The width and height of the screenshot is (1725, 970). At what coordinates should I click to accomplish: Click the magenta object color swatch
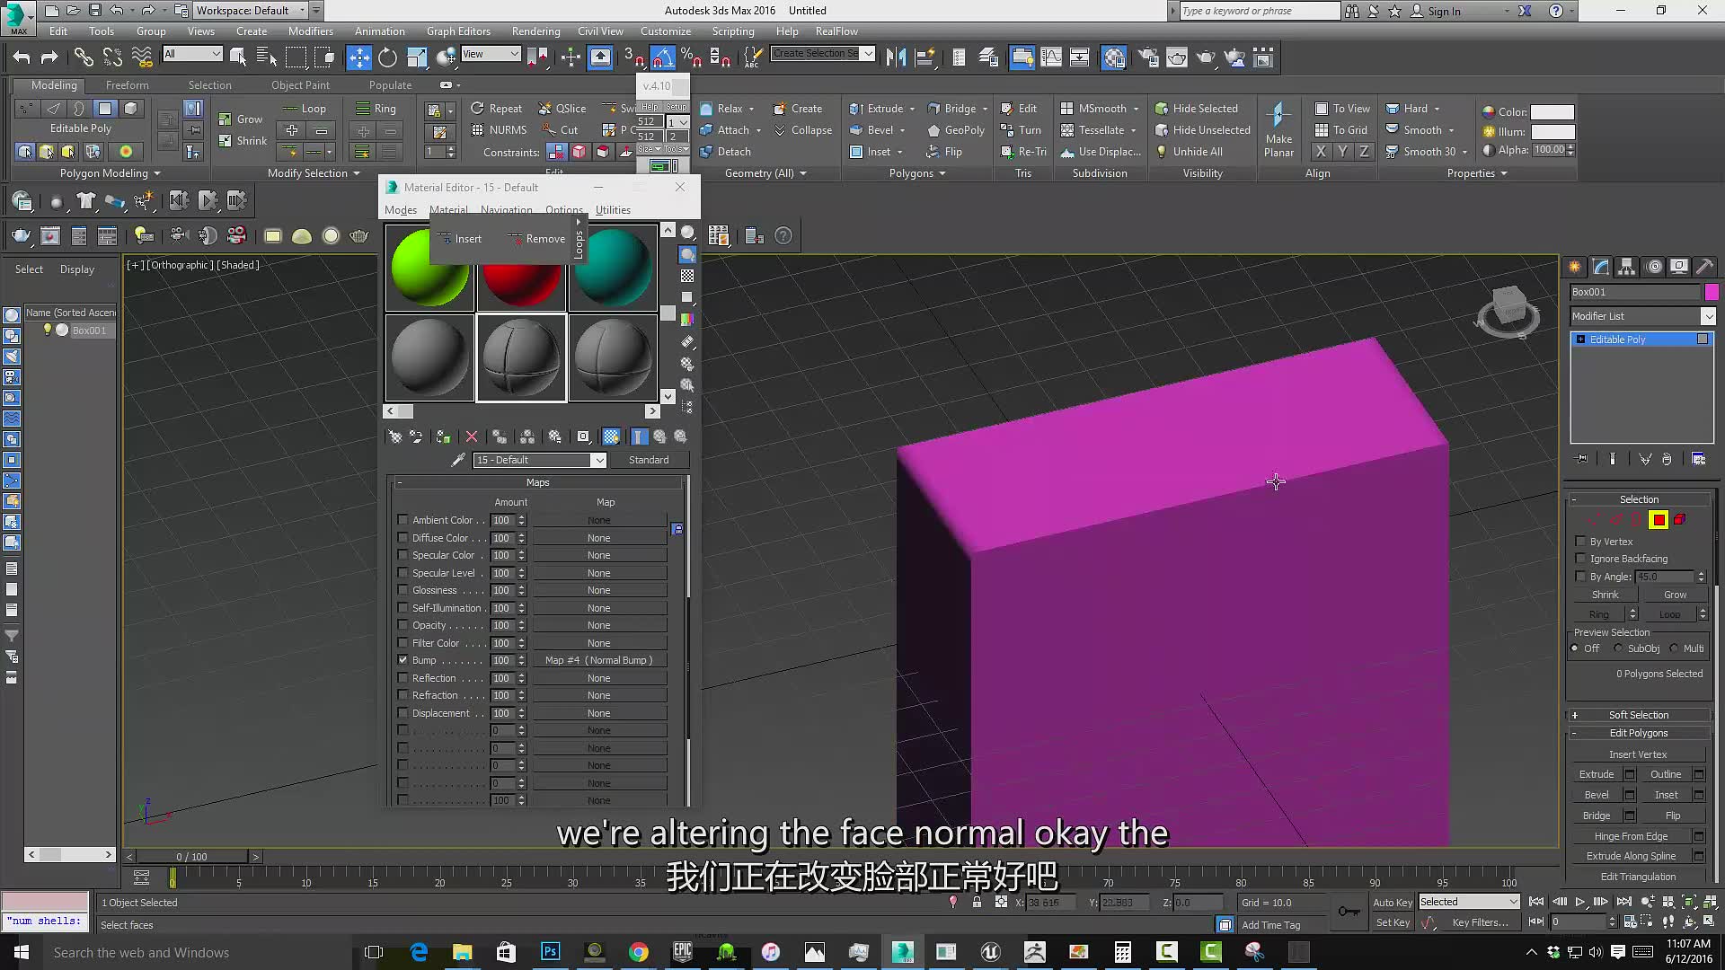click(x=1712, y=292)
